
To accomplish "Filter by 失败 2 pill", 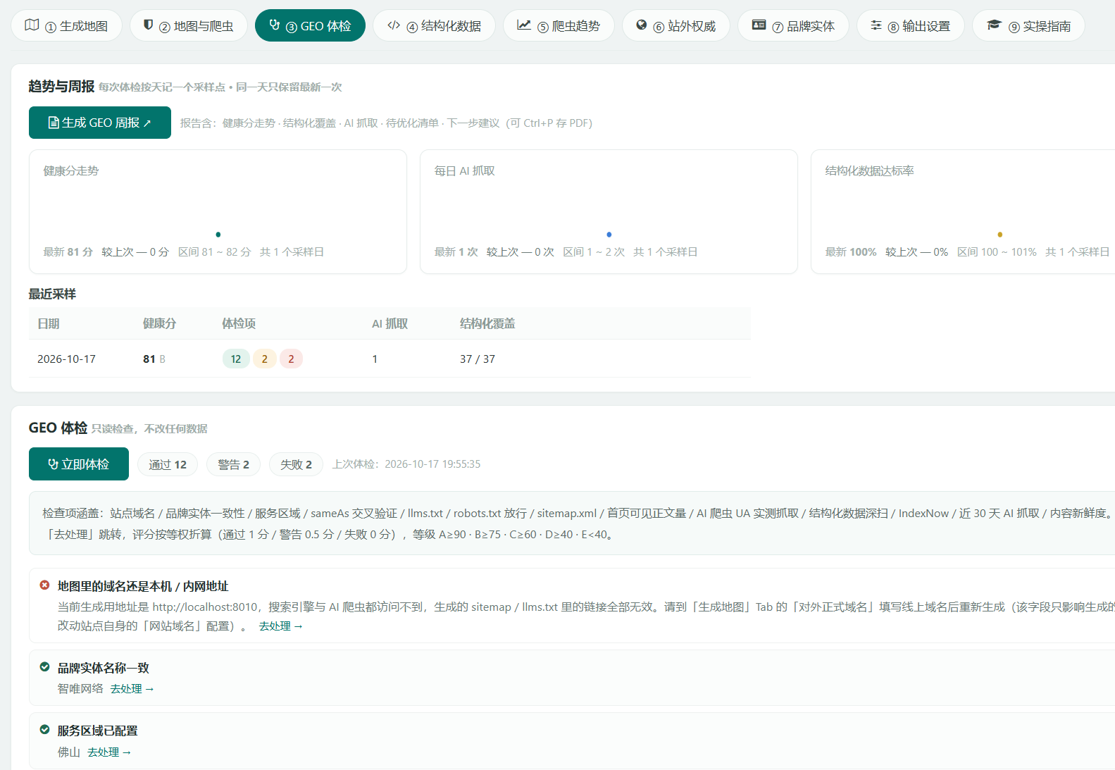I will pyautogui.click(x=296, y=464).
